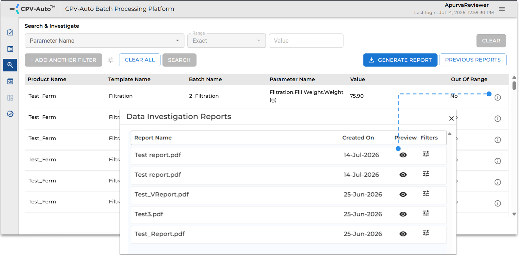The image size is (519, 255).
Task: Click the reports list scroll up arrow
Action: click(x=450, y=134)
